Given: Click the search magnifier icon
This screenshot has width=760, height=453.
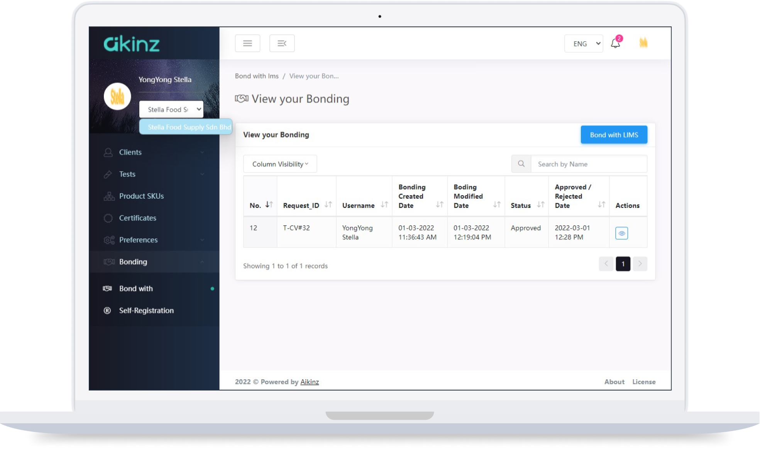Looking at the screenshot, I should click(521, 164).
